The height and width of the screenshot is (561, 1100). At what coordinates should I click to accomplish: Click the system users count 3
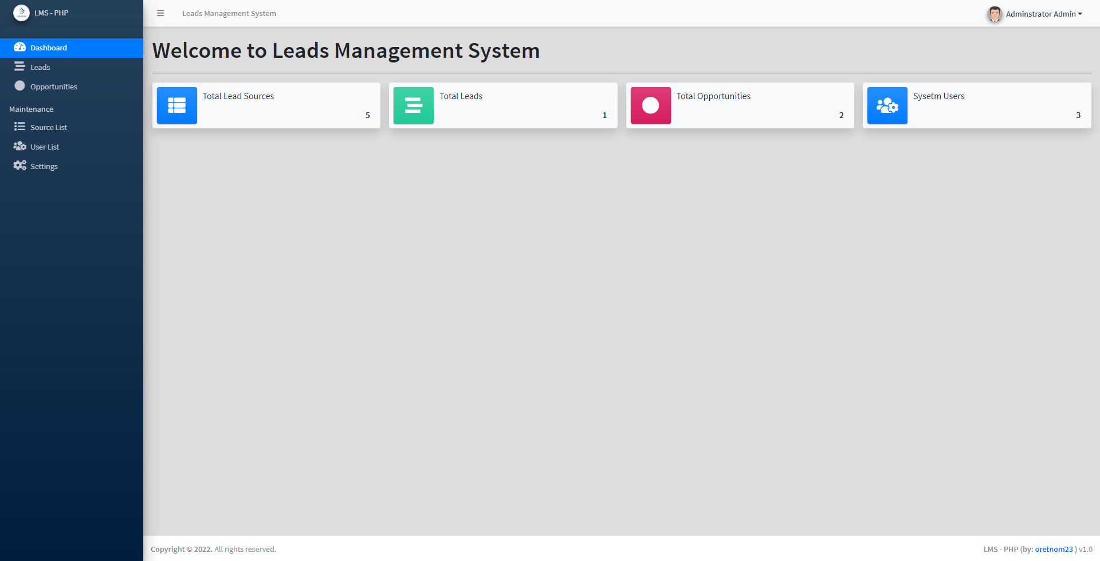pos(1078,115)
